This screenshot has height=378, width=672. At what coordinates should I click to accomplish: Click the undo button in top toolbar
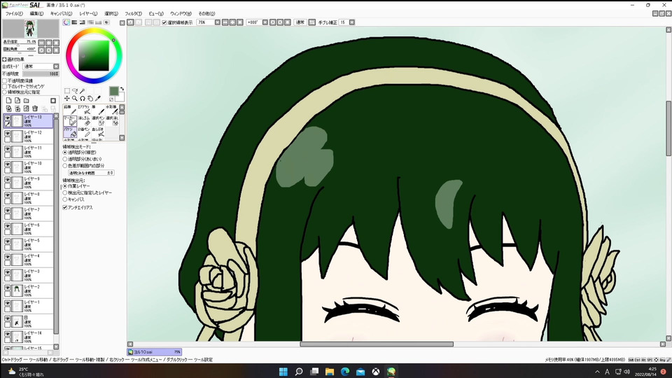(x=131, y=22)
